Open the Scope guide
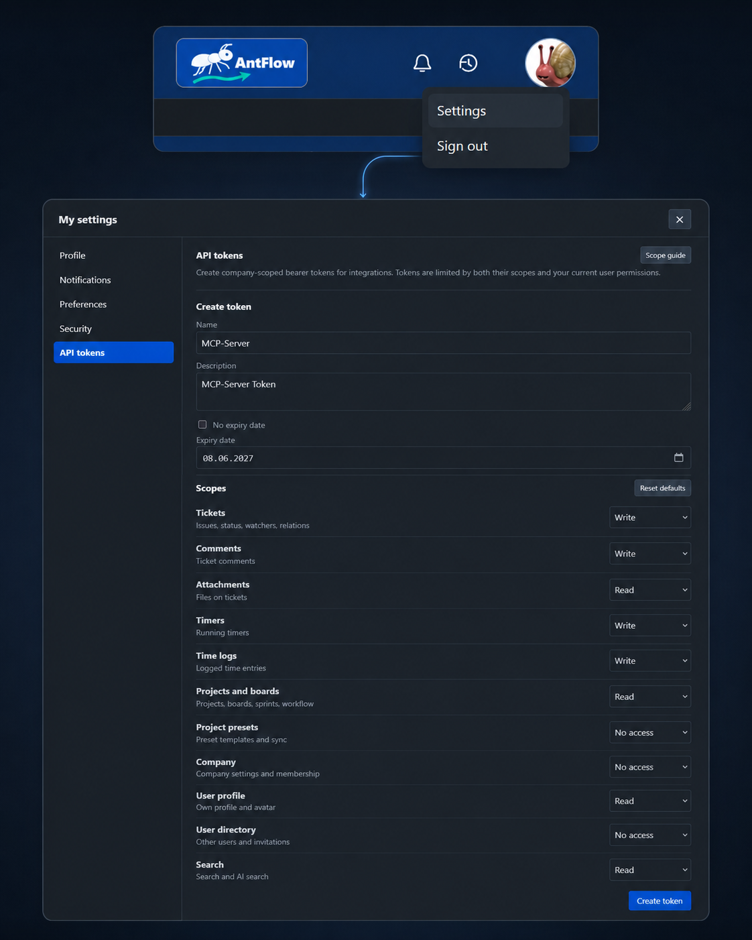This screenshot has height=940, width=752. (666, 255)
